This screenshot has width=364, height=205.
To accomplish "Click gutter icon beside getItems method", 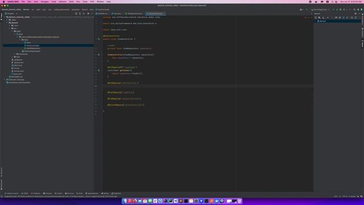I will (98, 70).
